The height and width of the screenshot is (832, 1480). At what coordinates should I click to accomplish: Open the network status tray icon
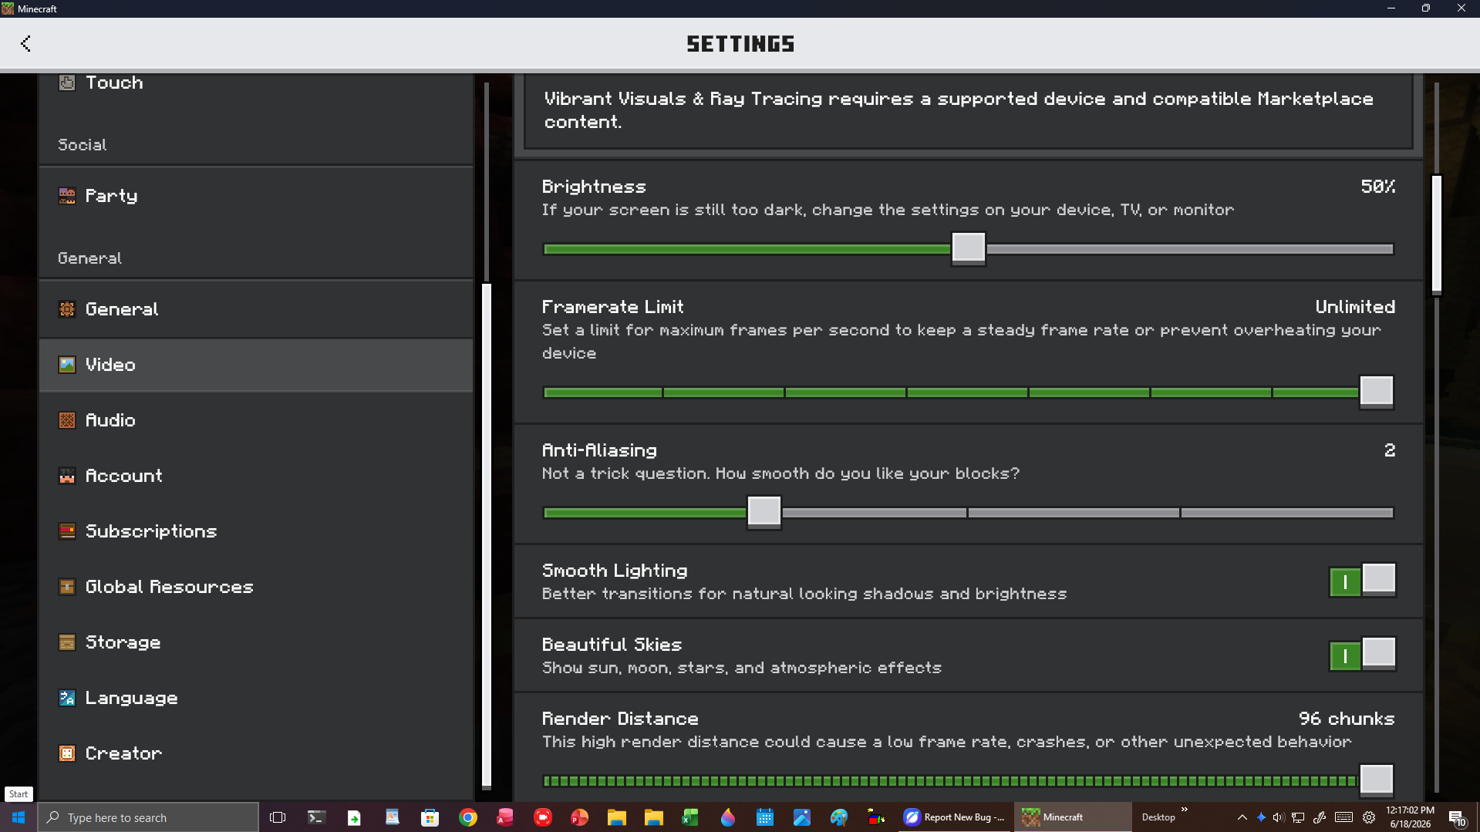coord(1299,817)
